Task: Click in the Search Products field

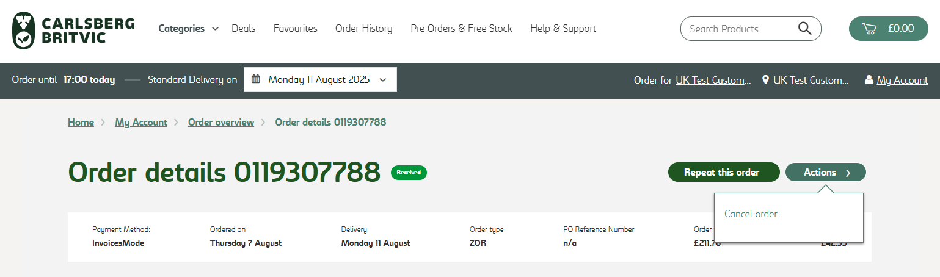Action: [x=739, y=29]
